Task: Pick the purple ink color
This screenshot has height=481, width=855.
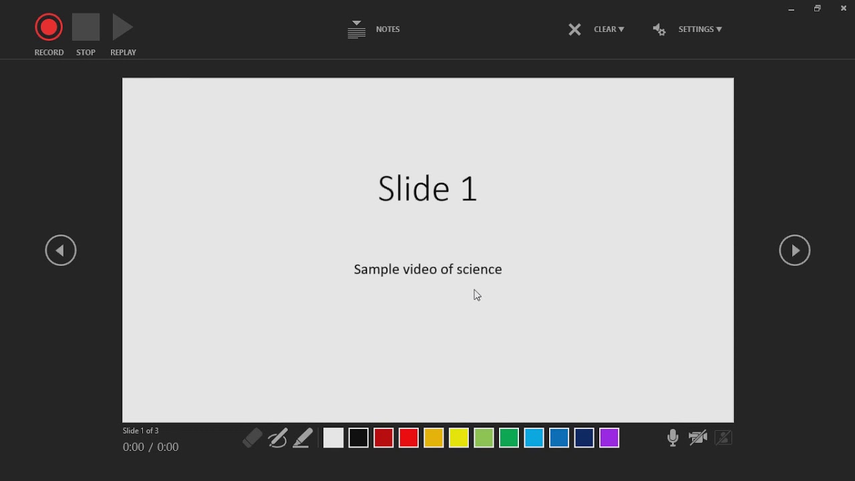Action: 609,438
